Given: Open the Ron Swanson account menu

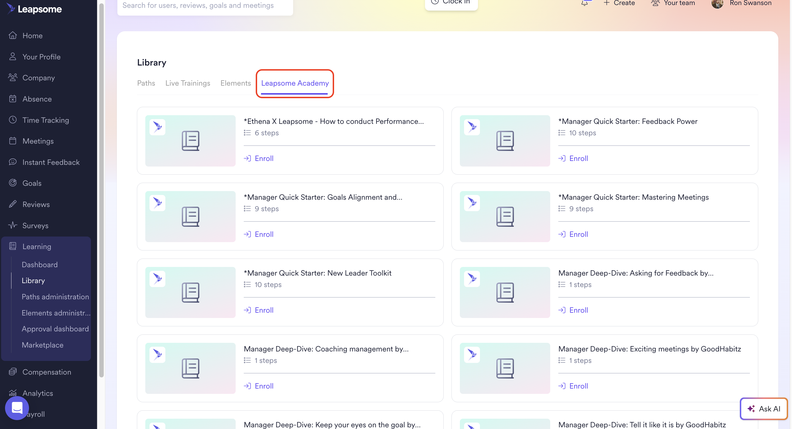Looking at the screenshot, I should 742,3.
